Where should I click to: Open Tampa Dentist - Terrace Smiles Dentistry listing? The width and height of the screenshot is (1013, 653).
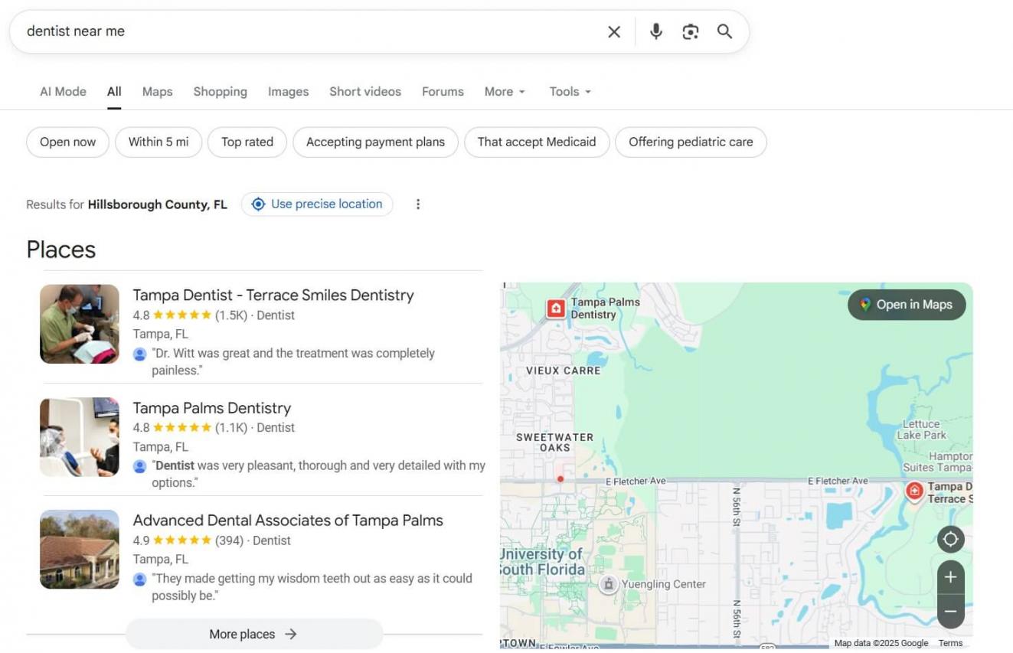tap(273, 295)
